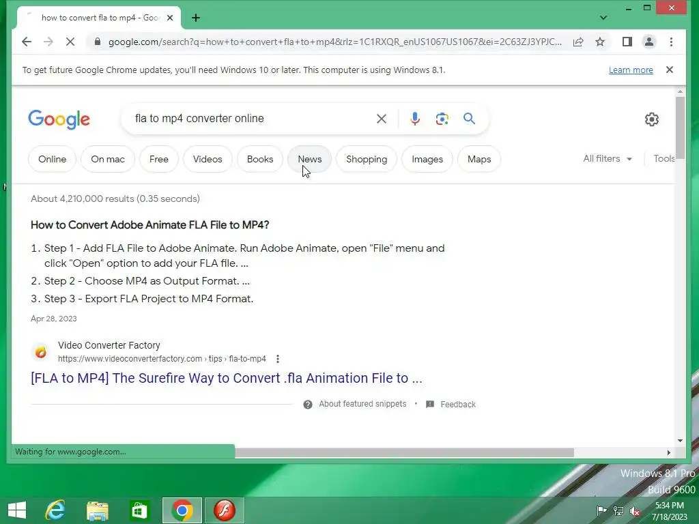The width and height of the screenshot is (699, 524).
Task: Switch to Maps results
Action: coord(479,159)
